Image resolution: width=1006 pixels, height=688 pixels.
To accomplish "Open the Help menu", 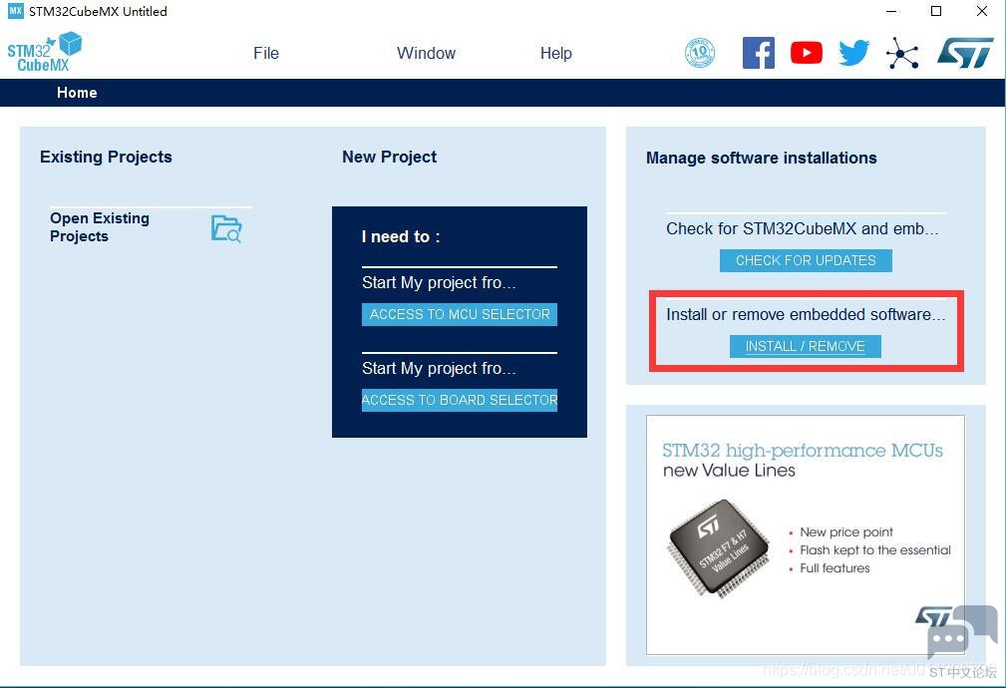I will pos(555,53).
